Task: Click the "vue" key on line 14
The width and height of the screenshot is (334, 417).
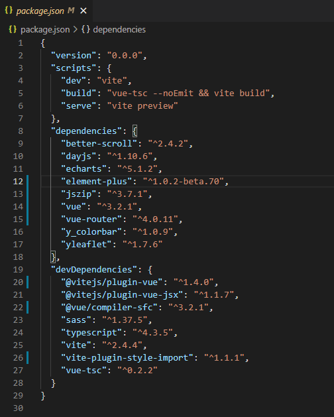Action: (74, 207)
